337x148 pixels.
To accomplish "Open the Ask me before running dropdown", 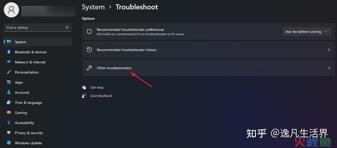I will tap(307, 32).
